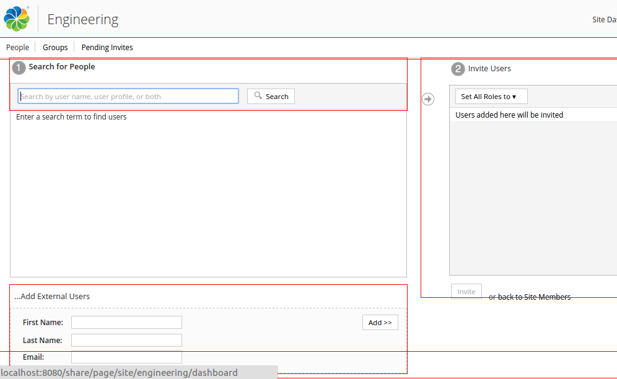Open the Site Dashboard link
This screenshot has height=379, width=617.
point(604,19)
